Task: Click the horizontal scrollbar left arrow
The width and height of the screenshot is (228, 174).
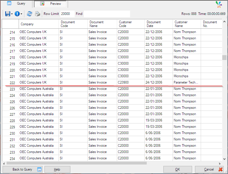Action: pos(4,164)
